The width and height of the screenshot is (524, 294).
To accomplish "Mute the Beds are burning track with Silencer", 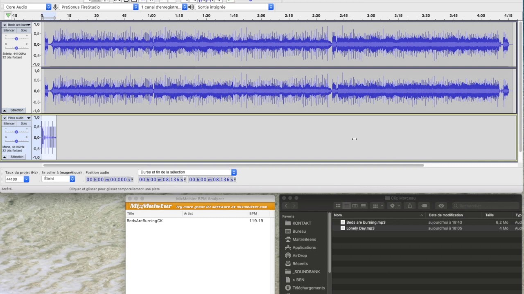I will coord(9,31).
